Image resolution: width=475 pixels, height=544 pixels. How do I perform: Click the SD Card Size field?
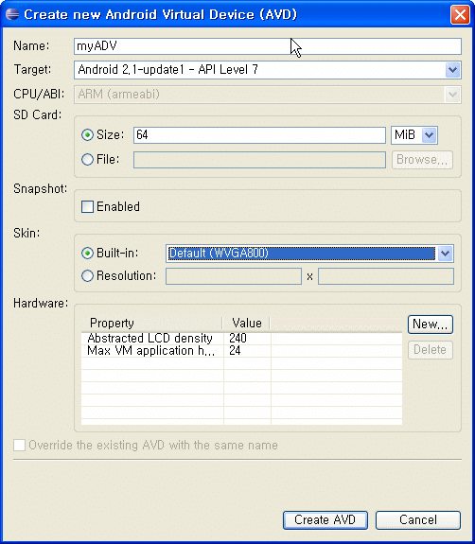tap(259, 135)
